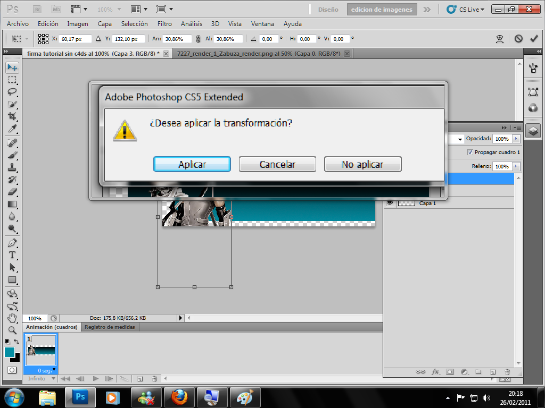
Task: Open the Capa menu
Action: (x=105, y=24)
